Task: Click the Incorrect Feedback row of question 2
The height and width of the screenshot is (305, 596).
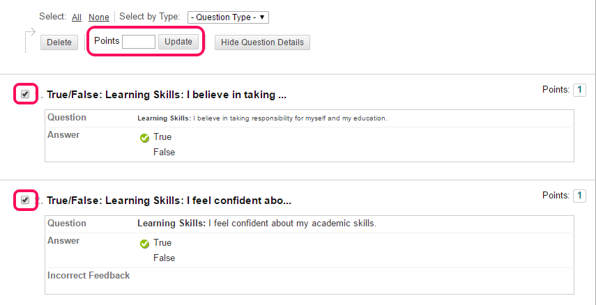Action: (x=310, y=281)
